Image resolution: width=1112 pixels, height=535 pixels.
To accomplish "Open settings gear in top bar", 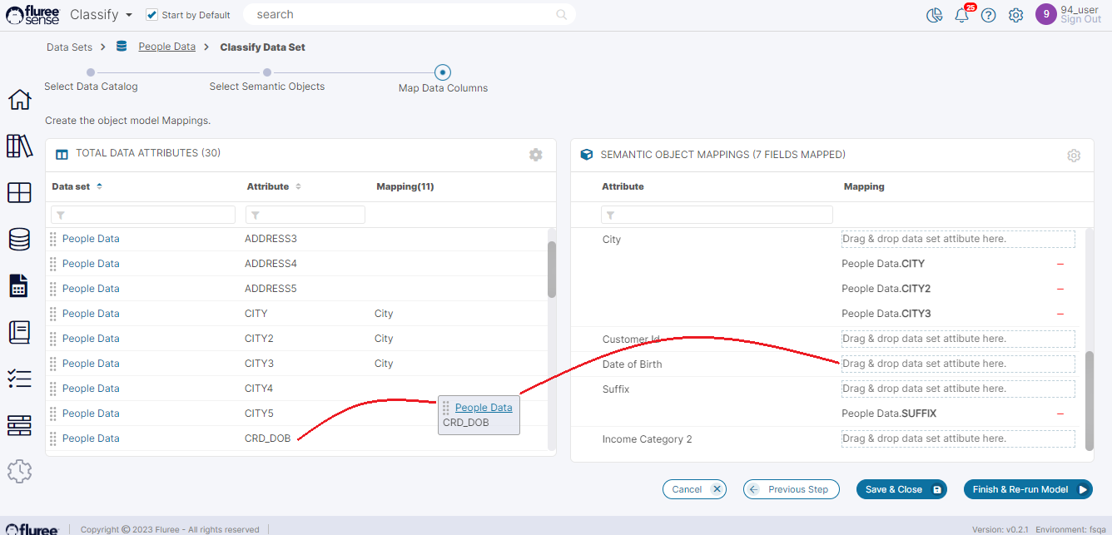I will [x=1015, y=15].
